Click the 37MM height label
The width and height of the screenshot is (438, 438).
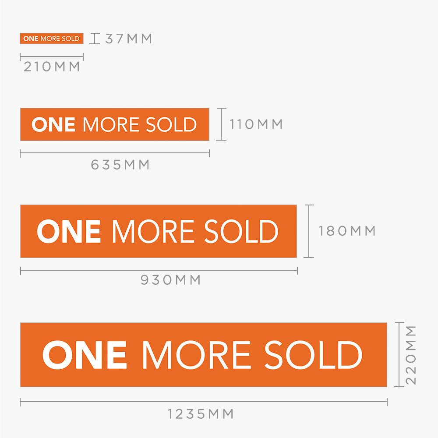[129, 39]
